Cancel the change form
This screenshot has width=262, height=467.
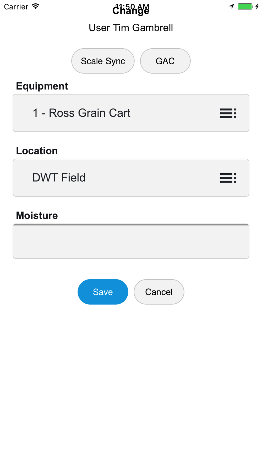(x=159, y=292)
